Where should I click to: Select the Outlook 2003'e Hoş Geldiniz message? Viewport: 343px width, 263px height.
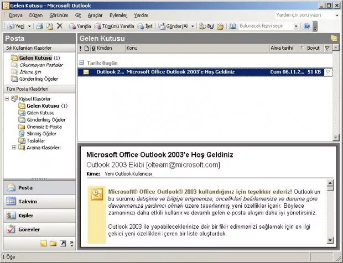[x=205, y=72]
